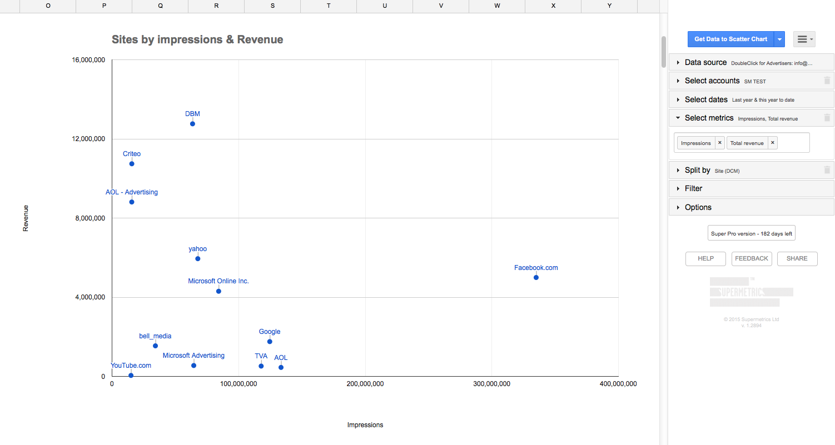835x445 pixels.
Task: Expand the Select dates section
Action: pos(751,99)
